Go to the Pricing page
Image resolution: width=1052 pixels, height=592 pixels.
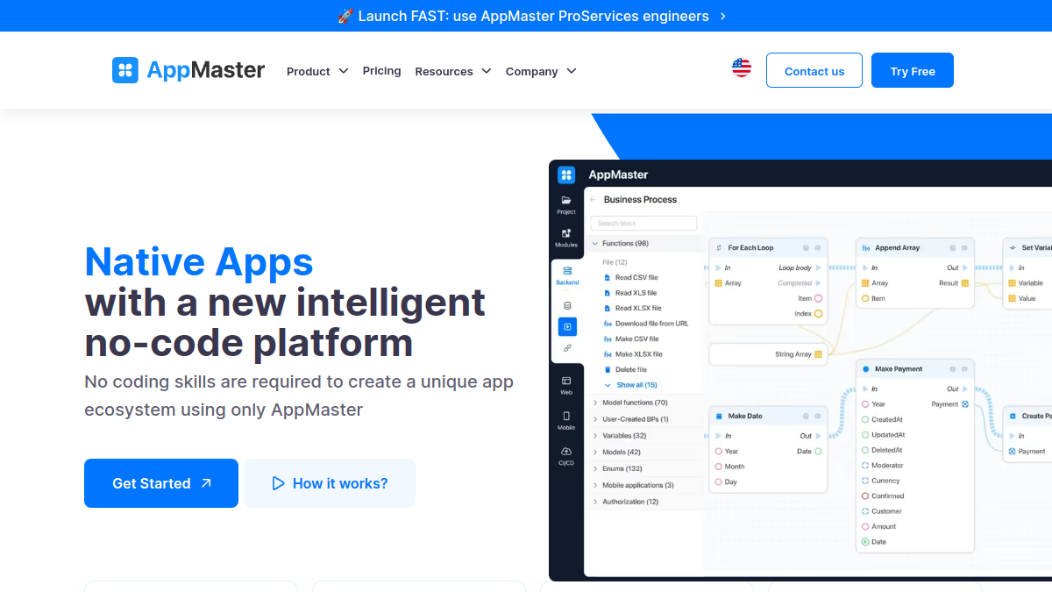coord(381,71)
